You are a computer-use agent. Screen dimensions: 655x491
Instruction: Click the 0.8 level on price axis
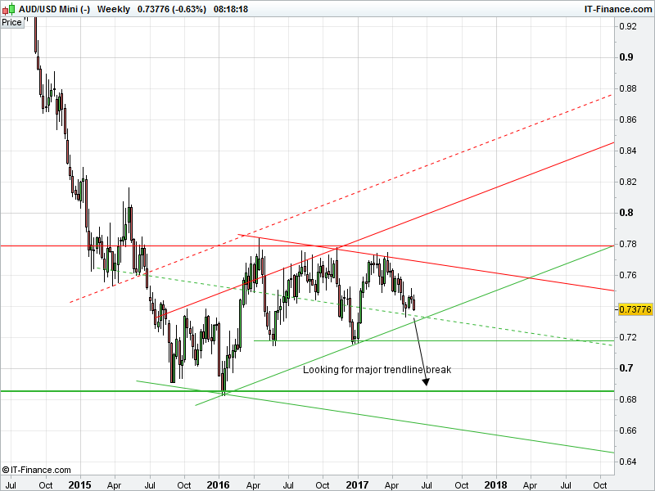tap(626, 213)
